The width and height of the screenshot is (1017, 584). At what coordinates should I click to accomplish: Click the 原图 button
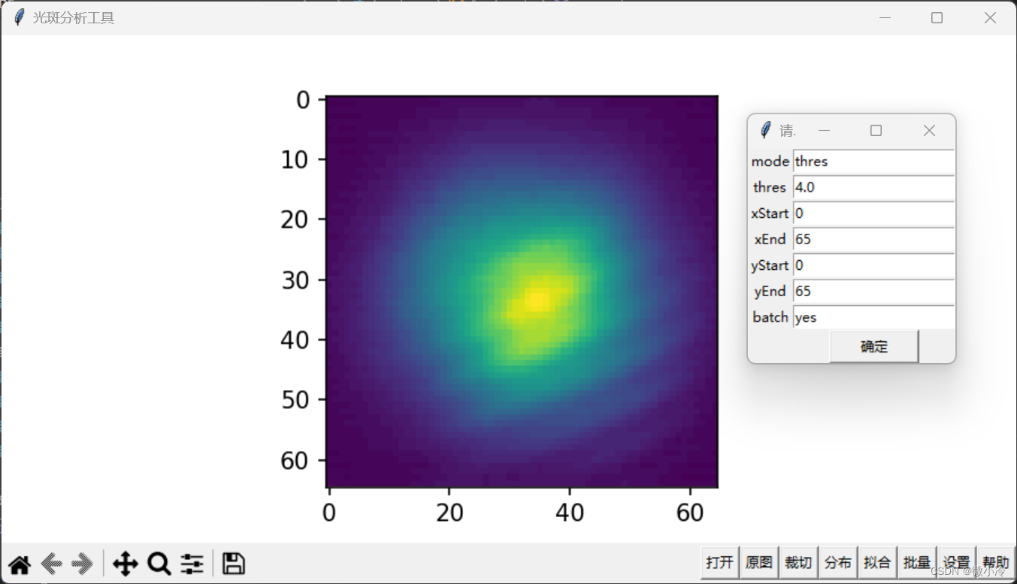(759, 563)
